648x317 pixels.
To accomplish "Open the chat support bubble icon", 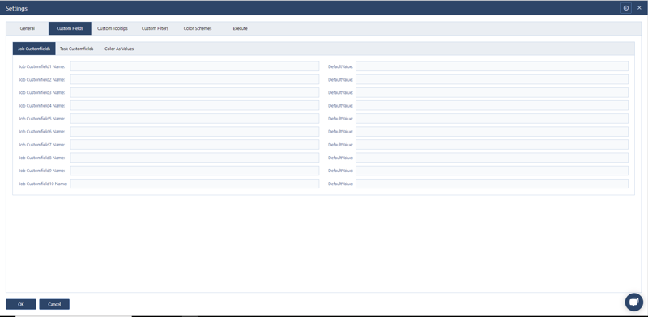I will 633,302.
